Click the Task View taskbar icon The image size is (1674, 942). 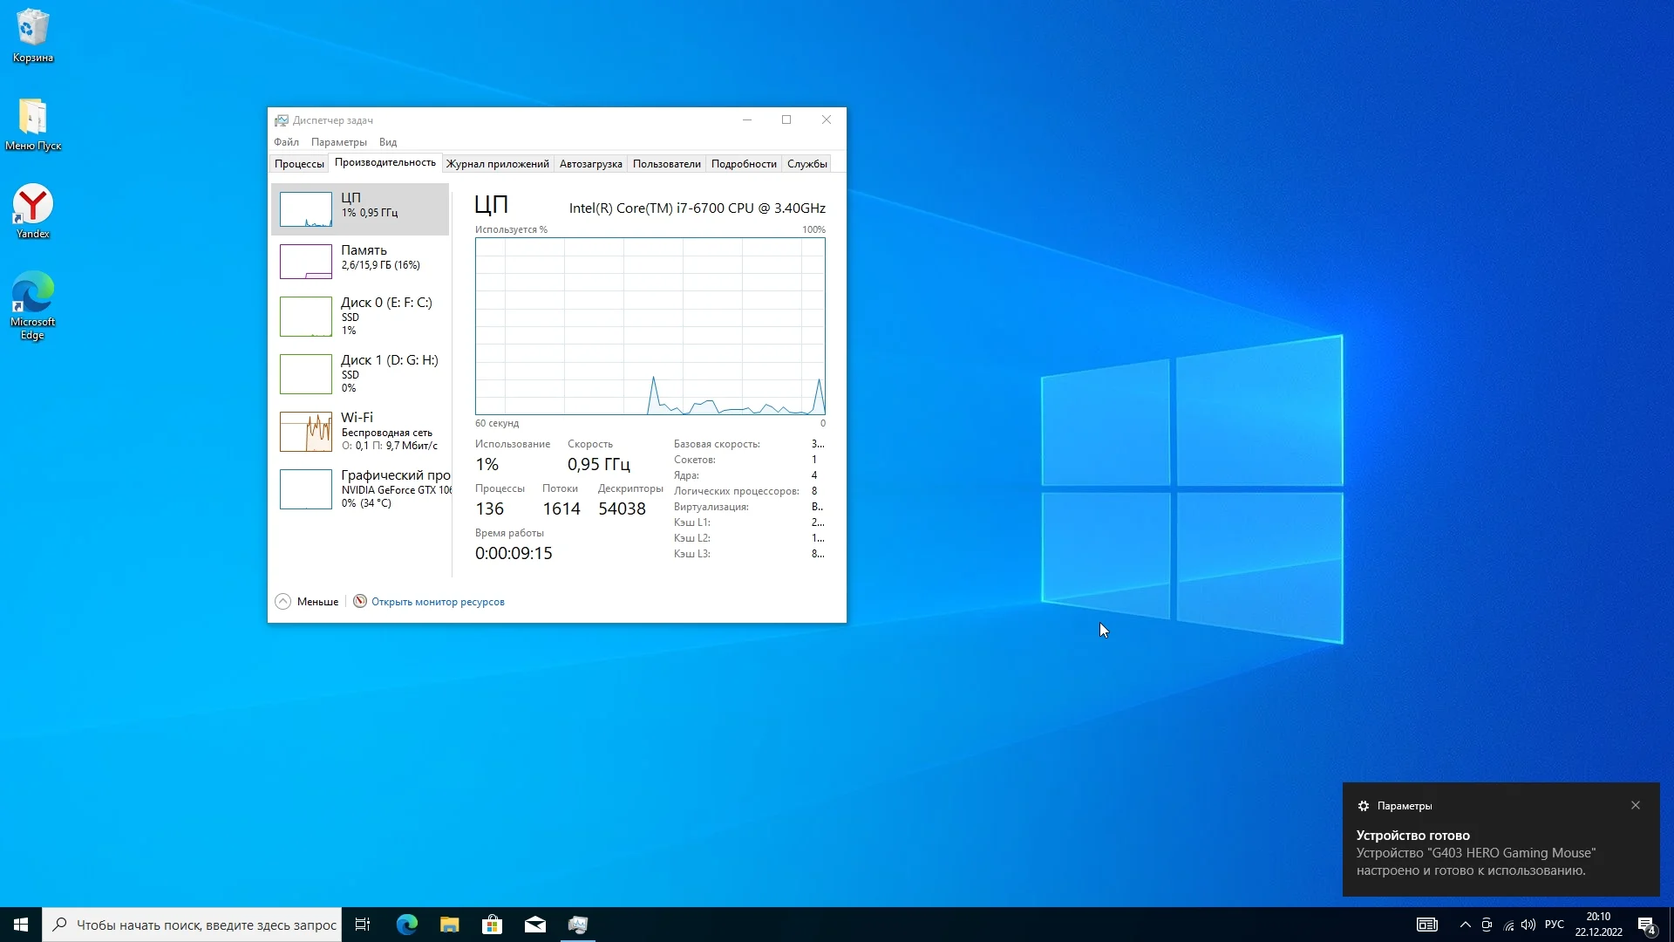(363, 925)
